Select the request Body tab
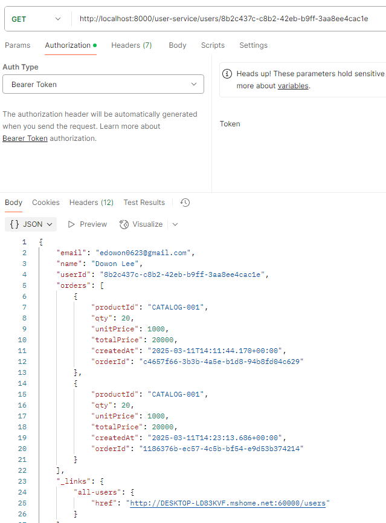Image resolution: width=386 pixels, height=523 pixels. (178, 45)
